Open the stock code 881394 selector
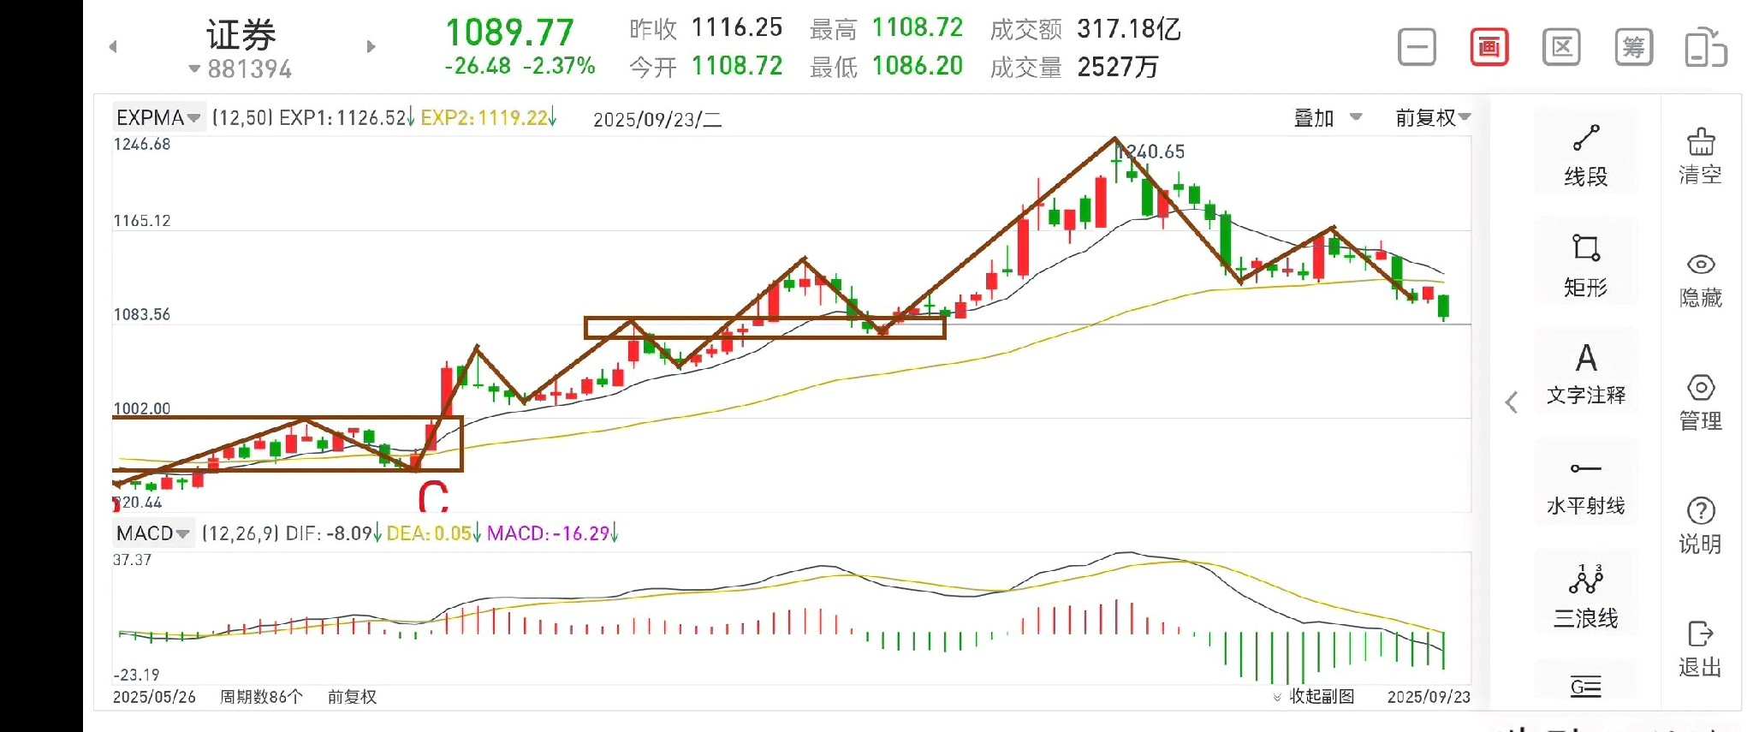Screen dimensions: 1753x732 (241, 69)
